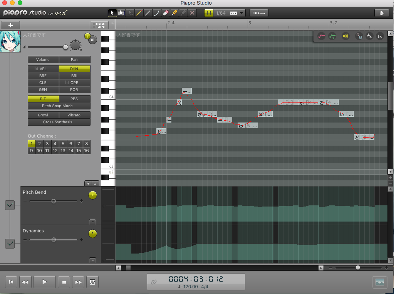Go to start of song

(11, 282)
